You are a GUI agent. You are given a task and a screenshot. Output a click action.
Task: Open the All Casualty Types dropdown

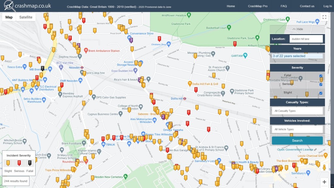pyautogui.click(x=297, y=111)
